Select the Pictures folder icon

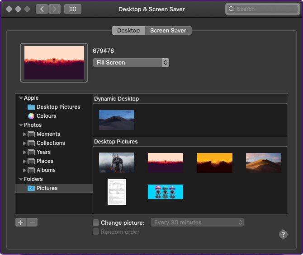(31, 188)
